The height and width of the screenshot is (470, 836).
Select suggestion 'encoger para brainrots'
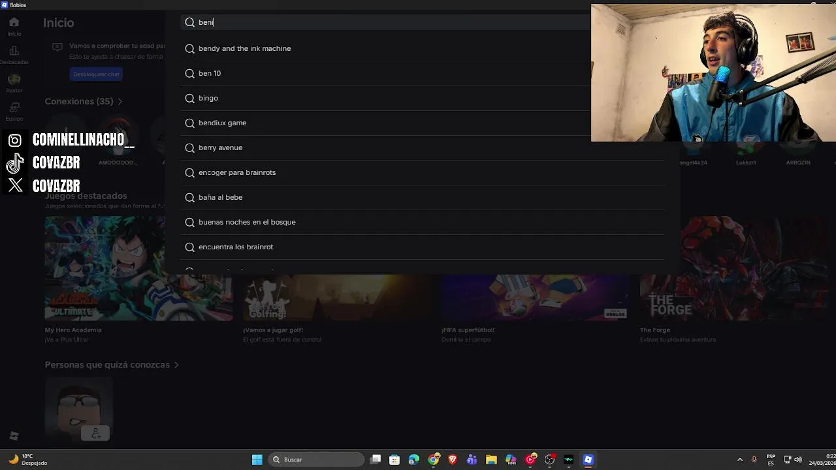423,172
